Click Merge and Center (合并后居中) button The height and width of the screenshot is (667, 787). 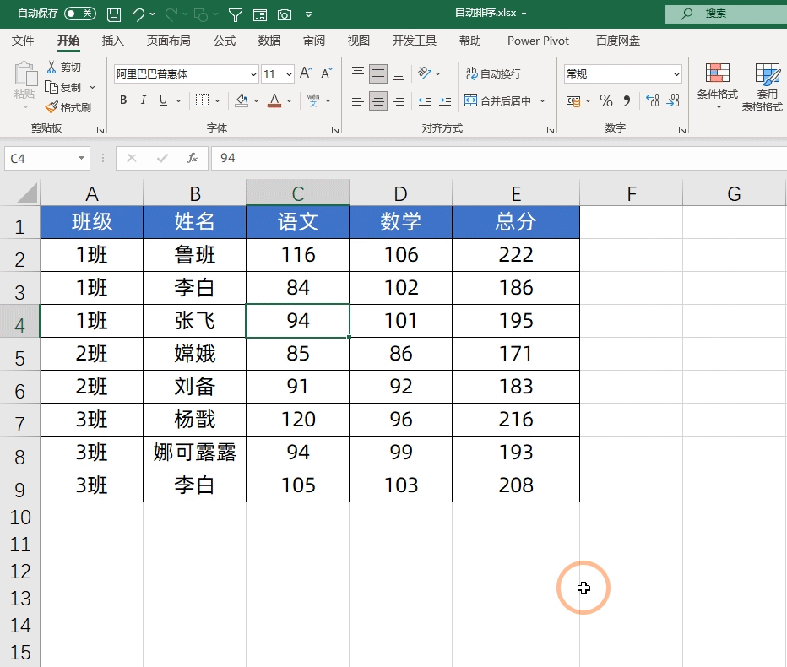[x=498, y=100]
